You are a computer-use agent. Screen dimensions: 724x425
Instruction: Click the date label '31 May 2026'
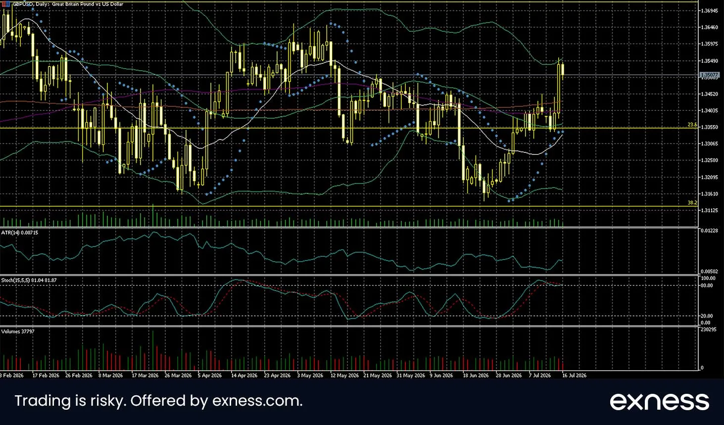coord(411,376)
